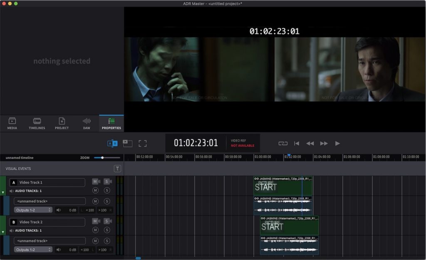Collapse Video Track 2 audio tracks
This screenshot has width=426, height=260.
(3, 232)
